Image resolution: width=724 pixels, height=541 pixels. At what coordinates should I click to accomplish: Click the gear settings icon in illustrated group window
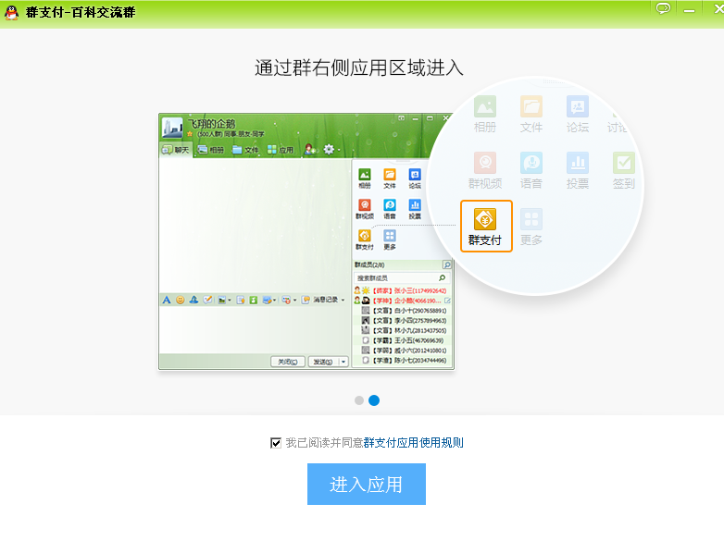click(329, 149)
